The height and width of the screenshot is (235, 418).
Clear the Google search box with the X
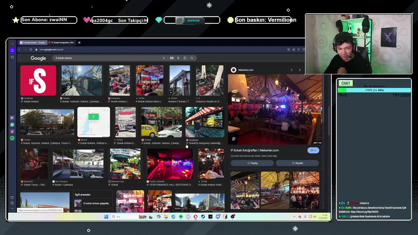point(164,58)
